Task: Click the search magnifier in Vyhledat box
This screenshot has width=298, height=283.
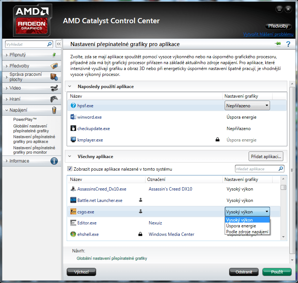Action: click(x=49, y=44)
